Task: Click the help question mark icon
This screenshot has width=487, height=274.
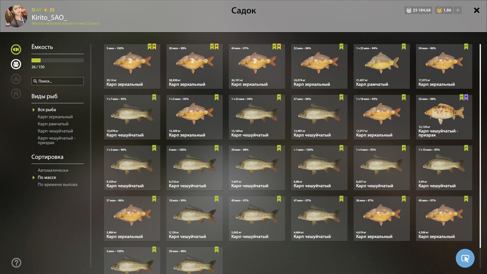Action: pyautogui.click(x=16, y=263)
